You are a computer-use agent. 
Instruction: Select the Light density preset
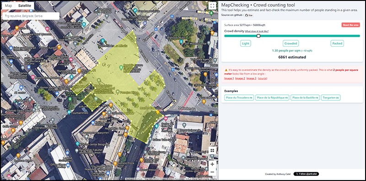click(246, 44)
